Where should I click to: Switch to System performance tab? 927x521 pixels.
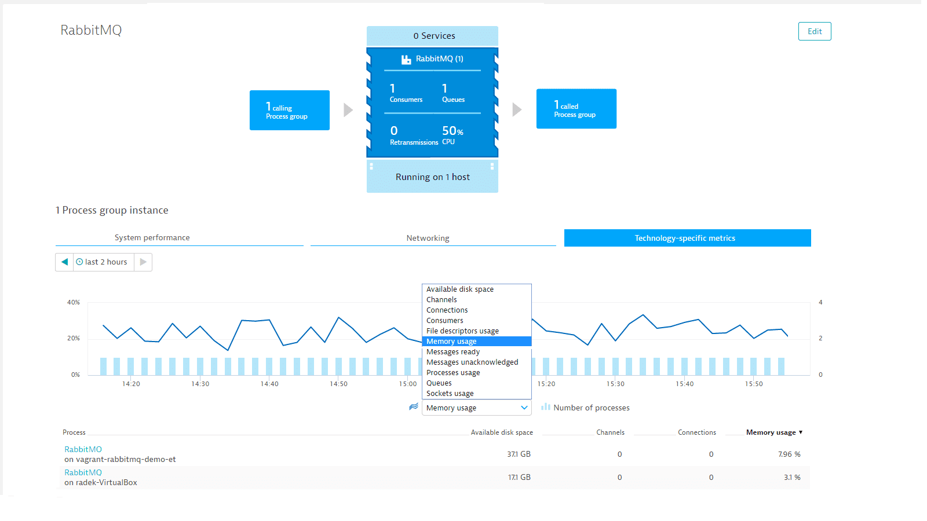point(180,238)
